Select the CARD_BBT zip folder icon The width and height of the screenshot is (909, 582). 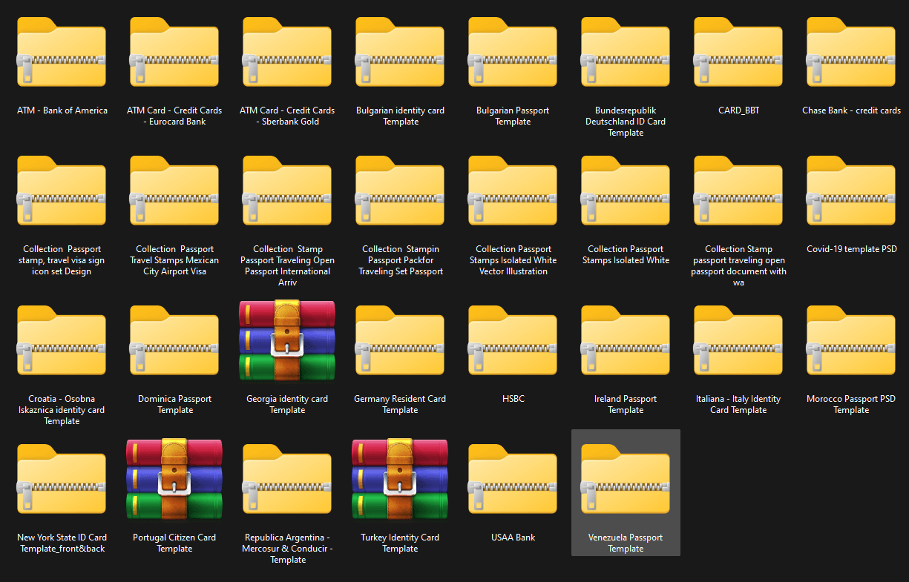pyautogui.click(x=738, y=52)
